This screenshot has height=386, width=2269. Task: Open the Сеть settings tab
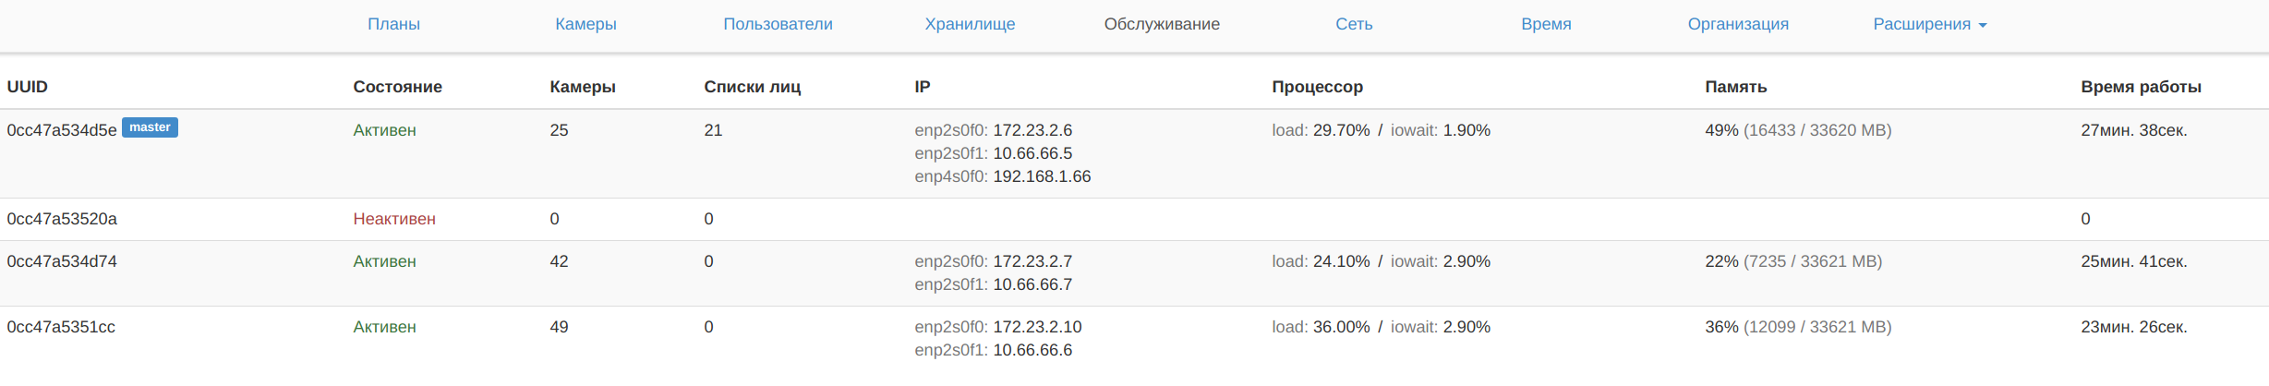1354,24
